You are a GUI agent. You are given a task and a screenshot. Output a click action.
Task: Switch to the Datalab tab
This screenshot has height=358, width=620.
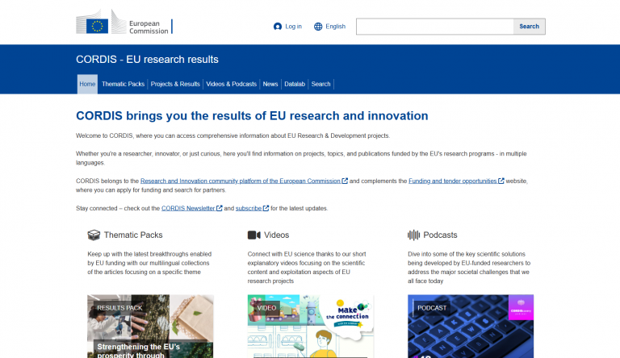click(295, 84)
